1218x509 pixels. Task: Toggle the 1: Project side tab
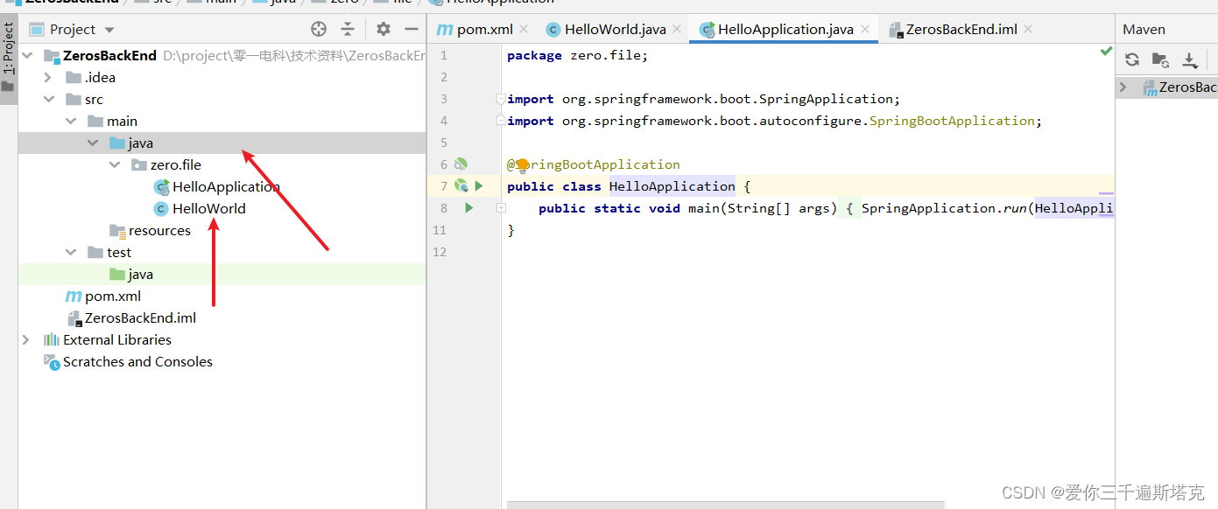[x=9, y=57]
